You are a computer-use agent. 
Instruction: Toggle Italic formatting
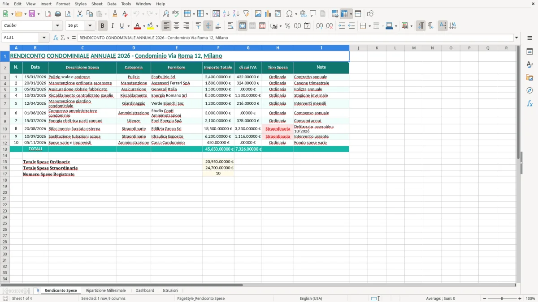point(112,26)
